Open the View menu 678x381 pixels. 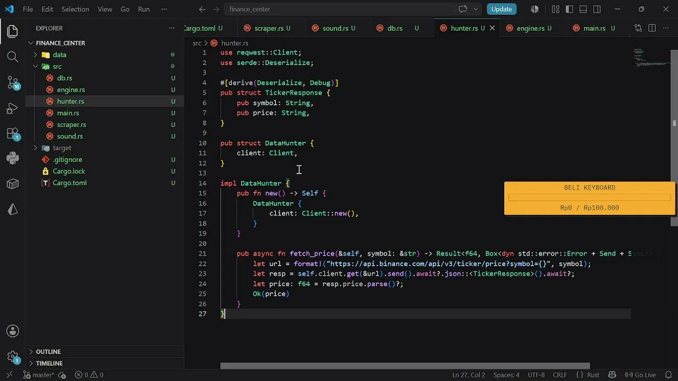[x=105, y=9]
